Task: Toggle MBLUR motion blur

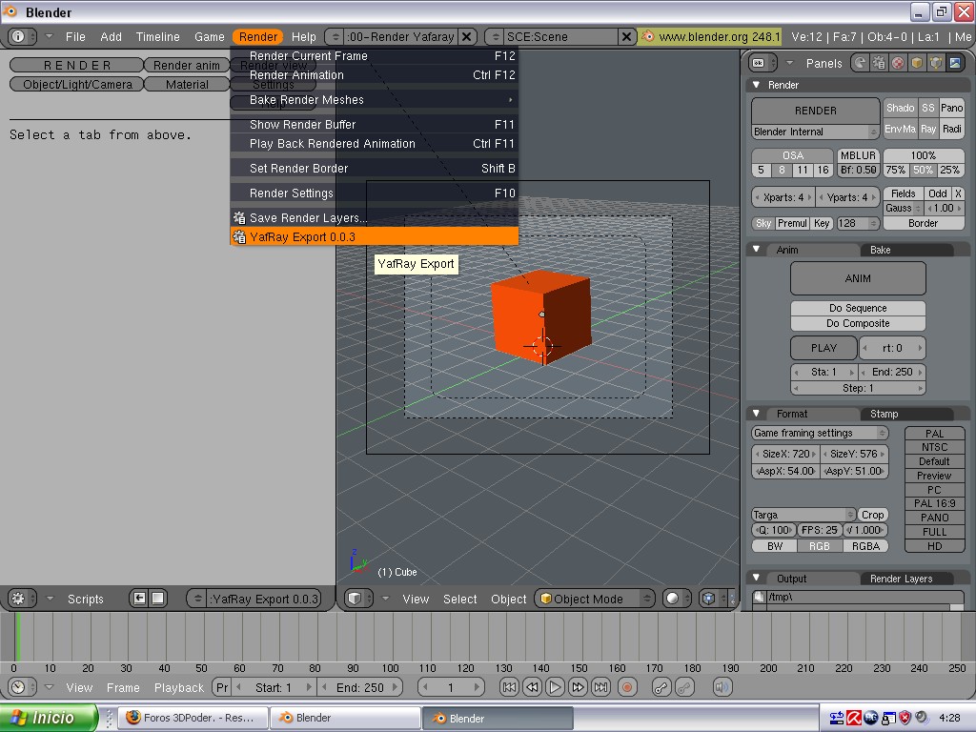Action: click(858, 155)
